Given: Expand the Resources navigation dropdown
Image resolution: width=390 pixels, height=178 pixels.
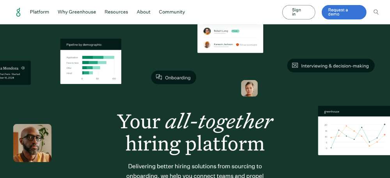Looking at the screenshot, I should click(x=116, y=12).
